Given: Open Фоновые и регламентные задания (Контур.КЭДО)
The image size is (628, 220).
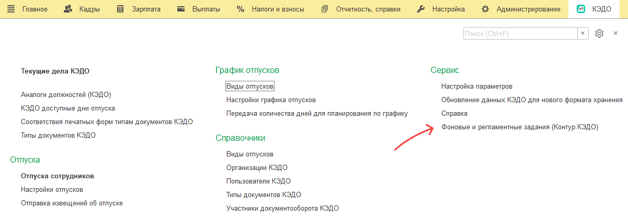Looking at the screenshot, I should [x=519, y=127].
